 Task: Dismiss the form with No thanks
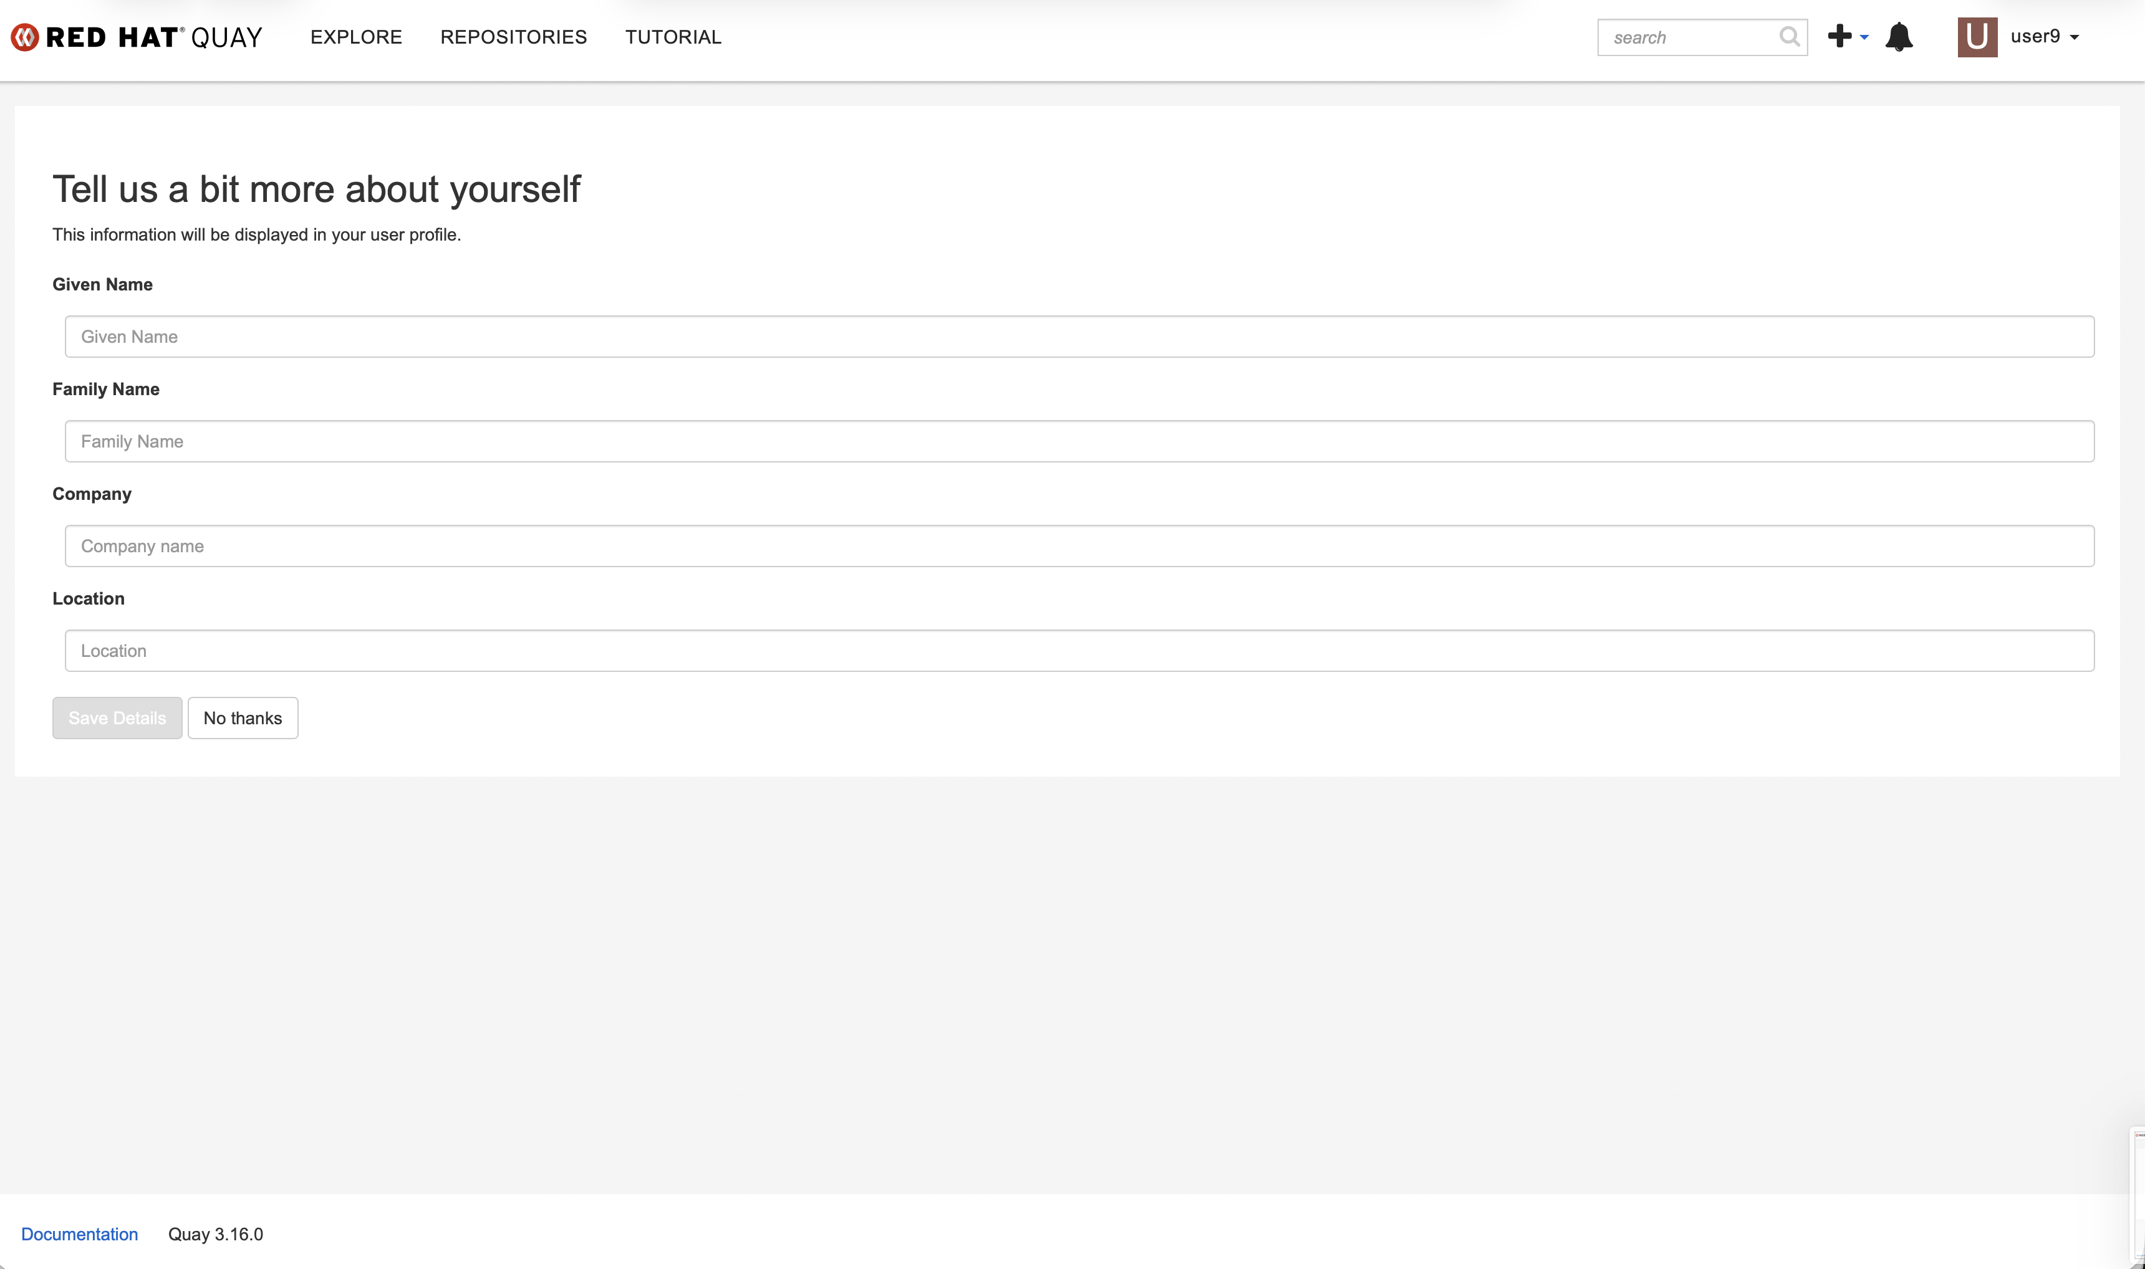tap(243, 718)
